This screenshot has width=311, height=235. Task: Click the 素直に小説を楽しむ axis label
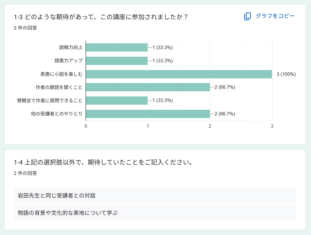tap(61, 74)
